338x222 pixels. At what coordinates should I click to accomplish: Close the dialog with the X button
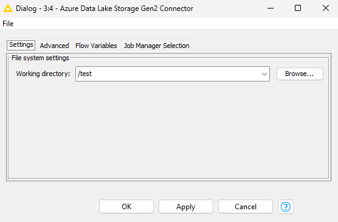pyautogui.click(x=325, y=8)
